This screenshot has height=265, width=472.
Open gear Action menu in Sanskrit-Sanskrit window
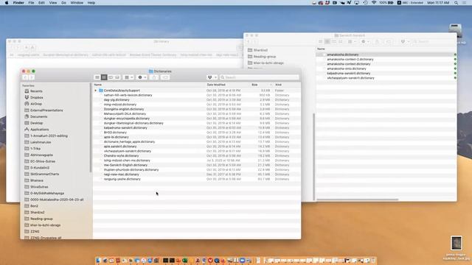(x=365, y=41)
